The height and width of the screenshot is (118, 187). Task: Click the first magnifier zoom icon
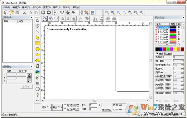point(107,12)
